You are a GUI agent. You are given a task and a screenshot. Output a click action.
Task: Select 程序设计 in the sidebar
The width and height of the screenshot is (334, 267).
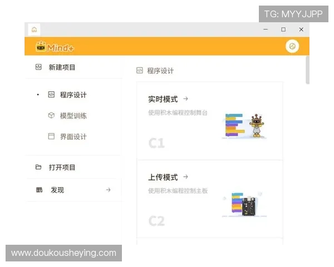(x=73, y=95)
